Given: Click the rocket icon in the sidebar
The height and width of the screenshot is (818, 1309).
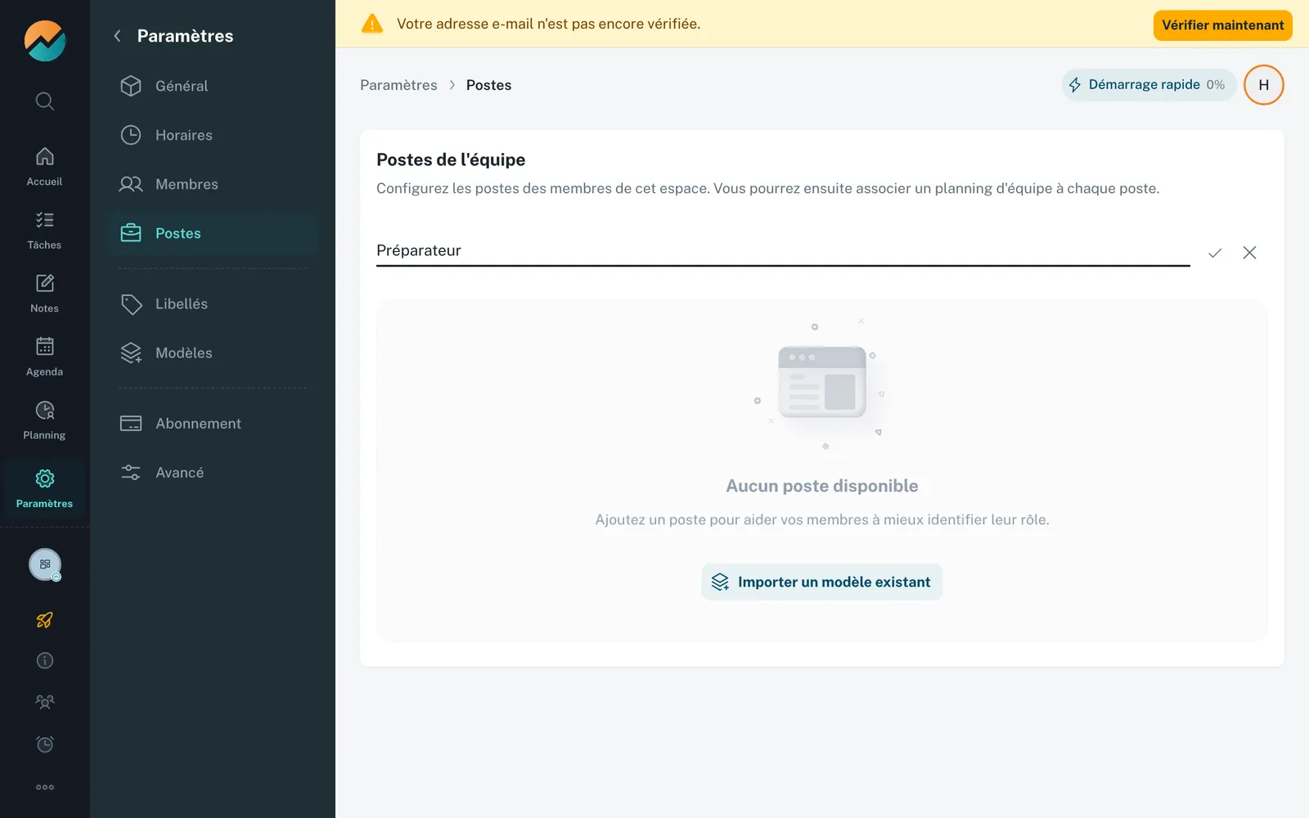Looking at the screenshot, I should [x=45, y=620].
